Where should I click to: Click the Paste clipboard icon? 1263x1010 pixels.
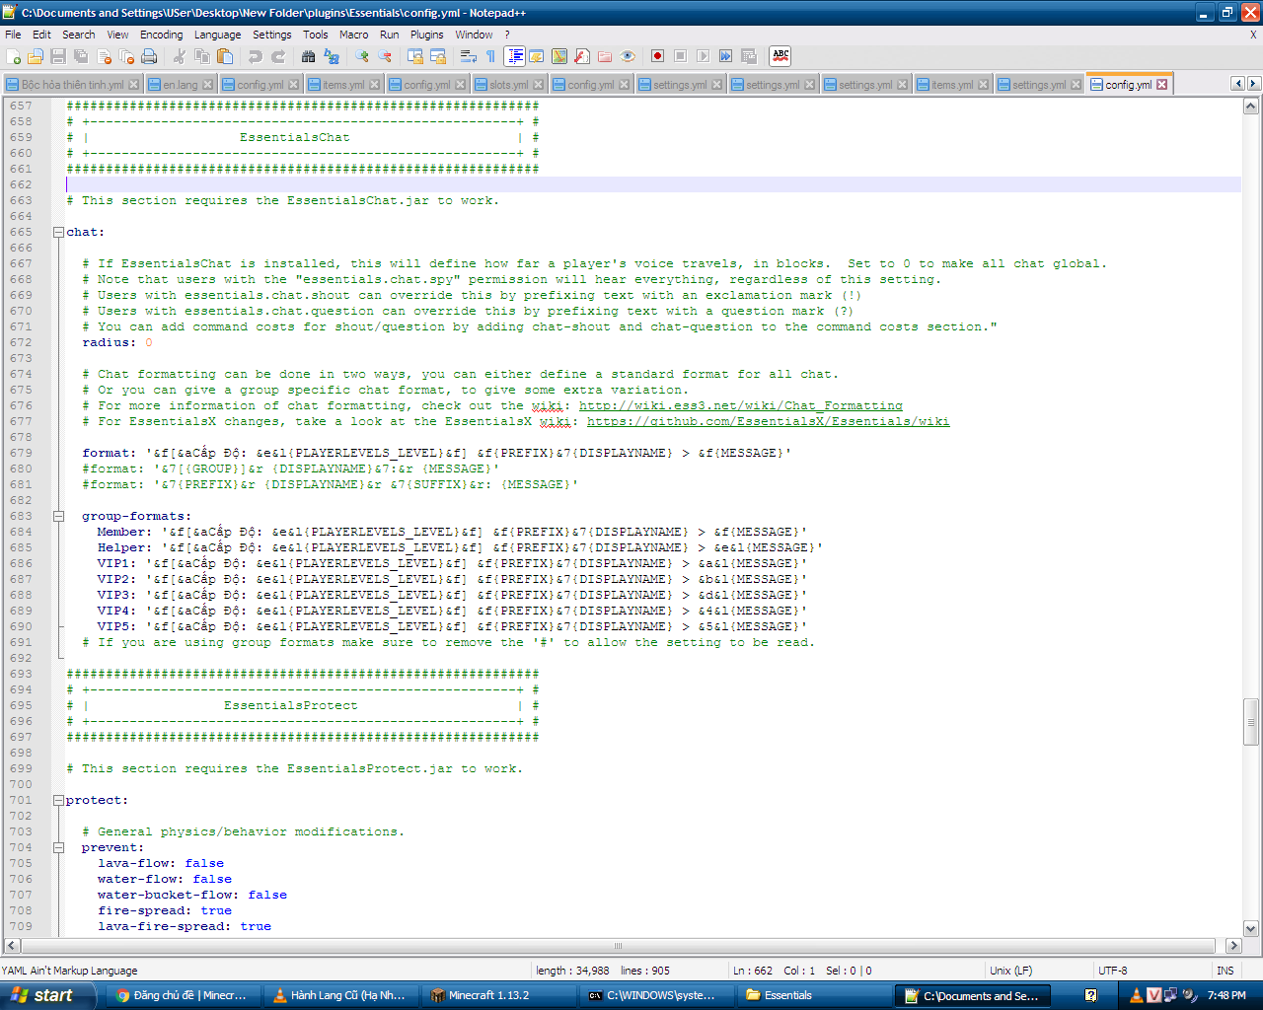coord(225,57)
